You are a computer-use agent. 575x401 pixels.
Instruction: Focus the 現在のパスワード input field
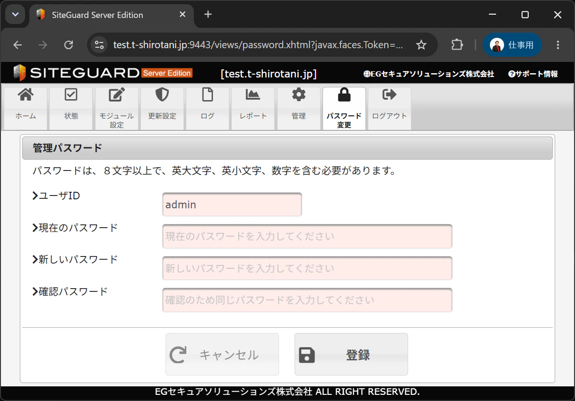click(307, 236)
